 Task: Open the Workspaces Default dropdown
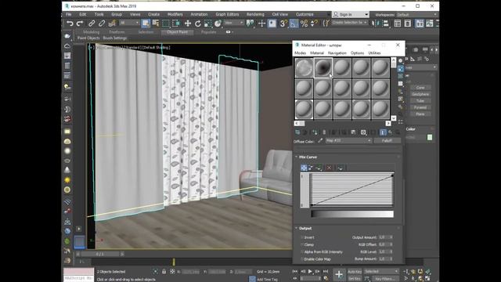click(x=416, y=15)
